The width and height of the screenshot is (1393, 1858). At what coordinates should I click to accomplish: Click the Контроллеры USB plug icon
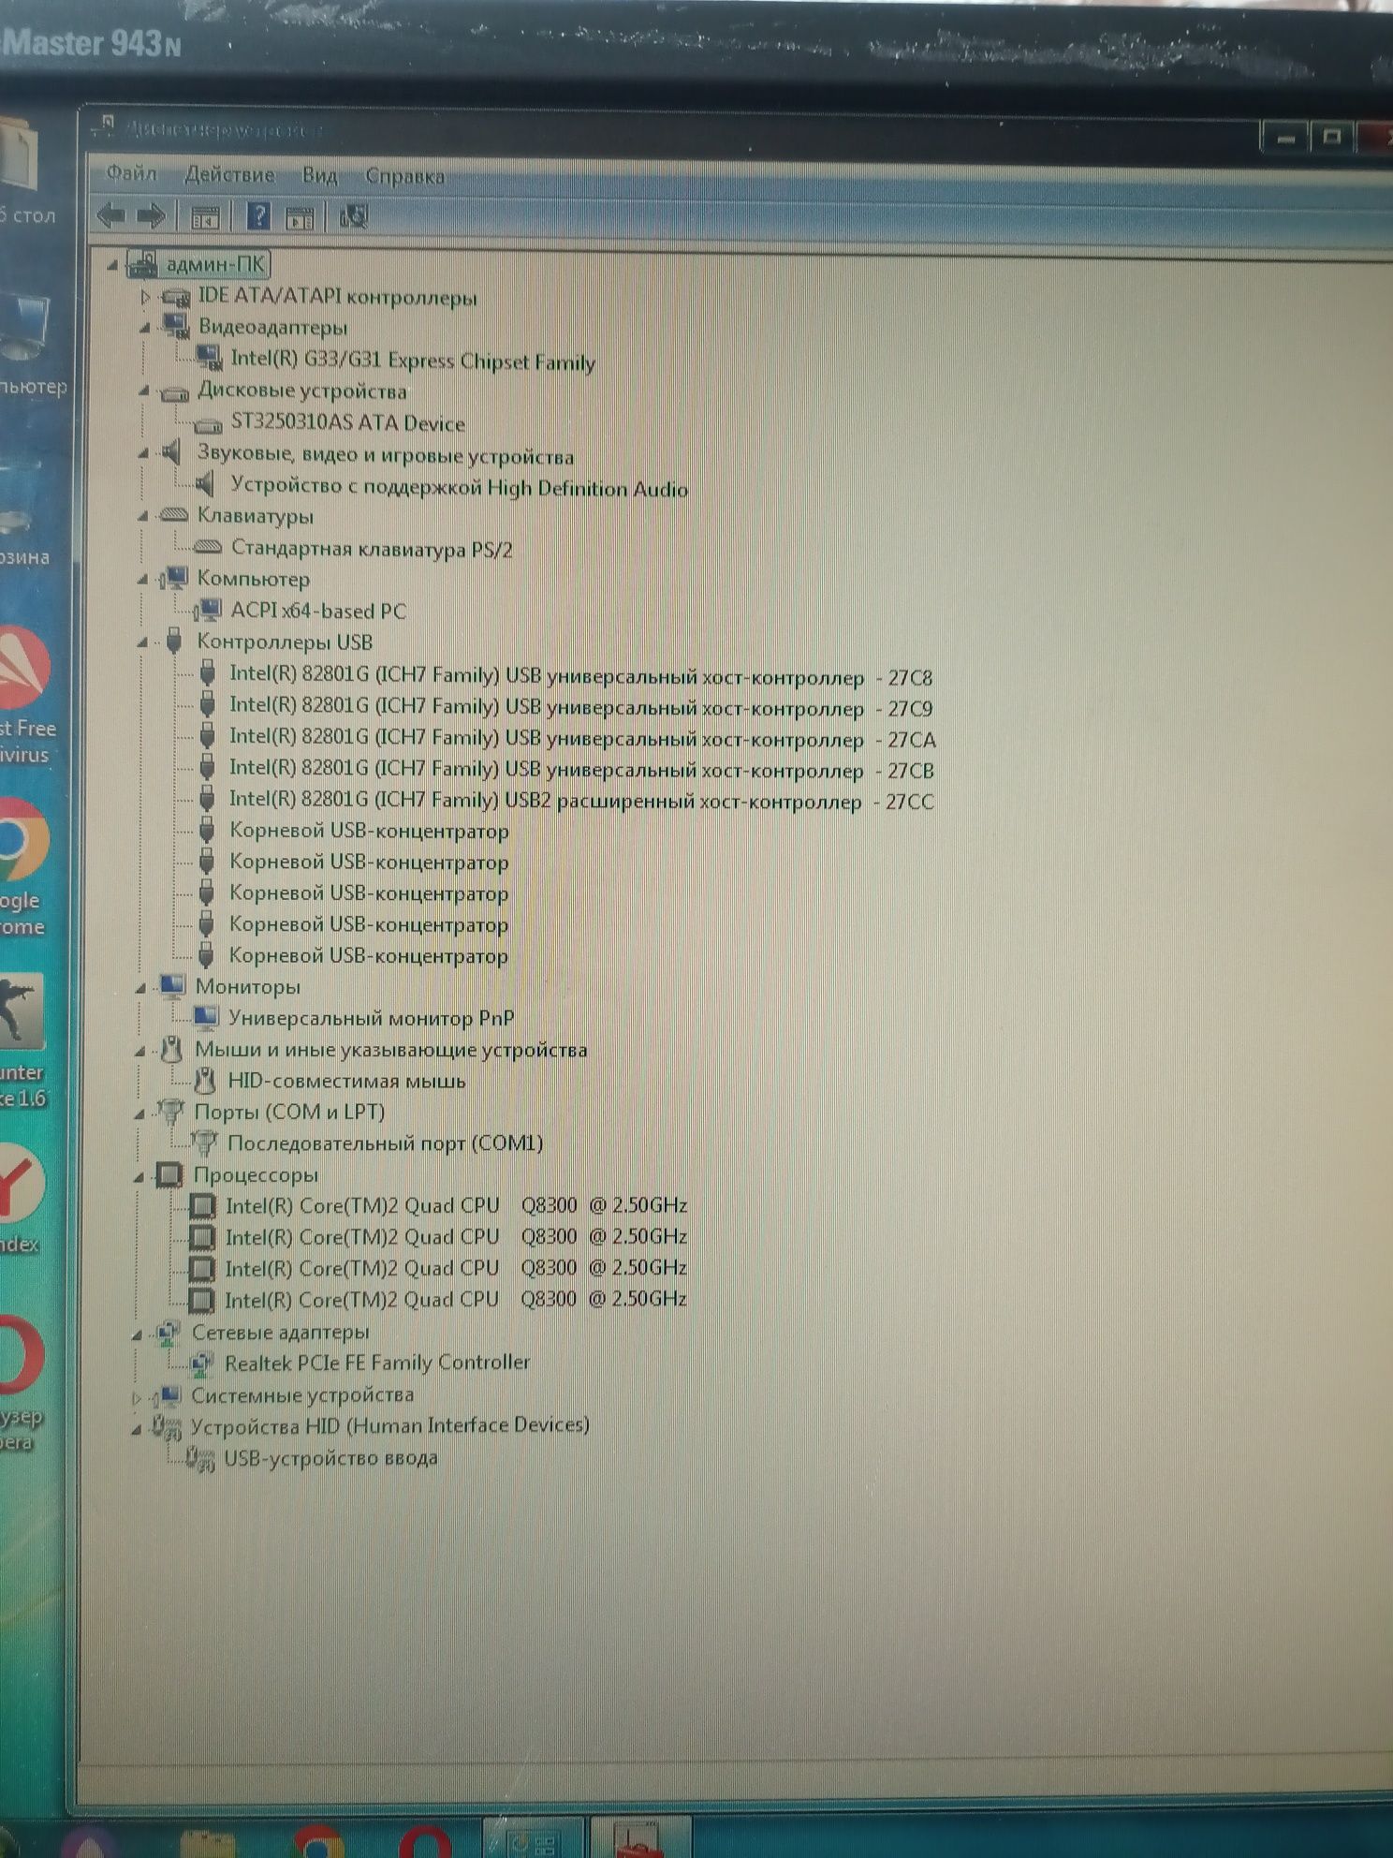click(172, 642)
